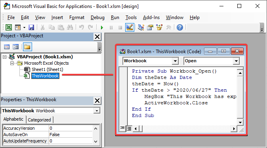Click the View Object icon in Project panel

16,47
